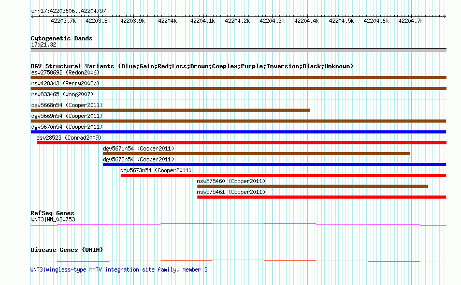This screenshot has width=461, height=285.
Task: Click the WNT3|NM_030753 RefSeq gene label
Action: pyautogui.click(x=53, y=219)
